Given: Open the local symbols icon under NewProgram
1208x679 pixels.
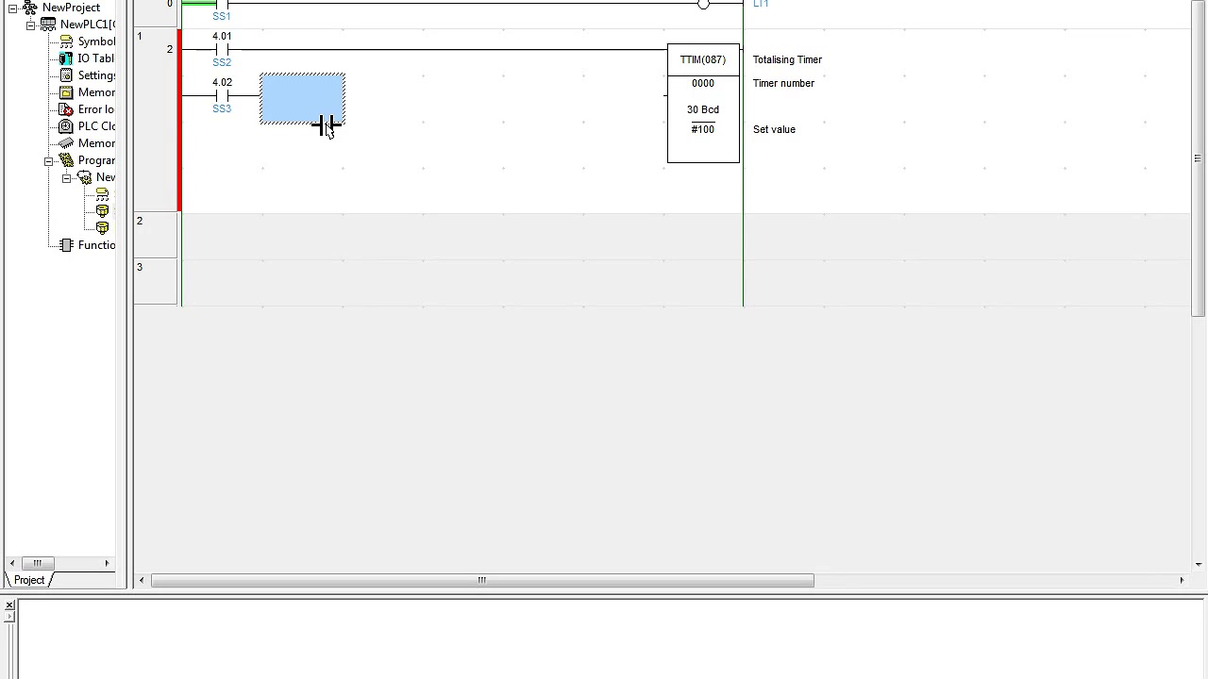Looking at the screenshot, I should coord(102,194).
